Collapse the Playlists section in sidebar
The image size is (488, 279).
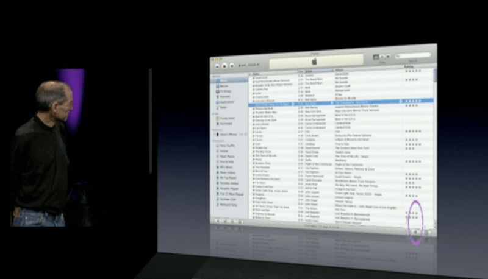214,141
